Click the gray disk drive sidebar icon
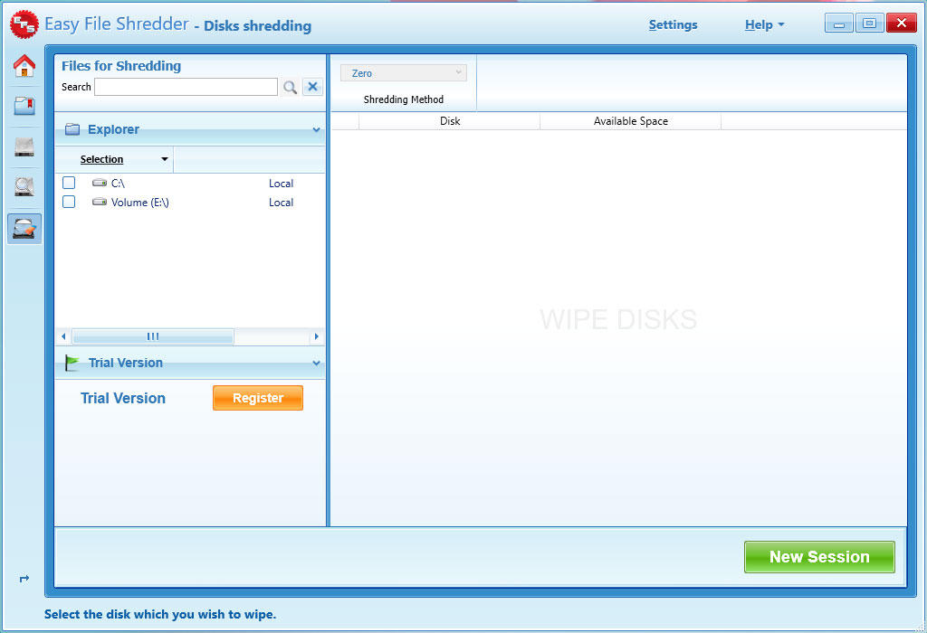 tap(24, 147)
